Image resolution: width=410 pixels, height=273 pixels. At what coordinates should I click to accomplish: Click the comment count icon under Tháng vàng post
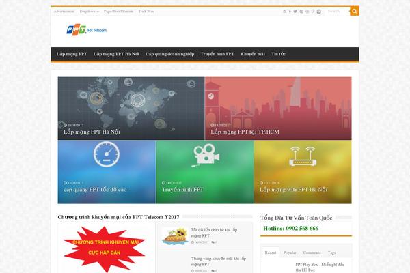point(214,271)
